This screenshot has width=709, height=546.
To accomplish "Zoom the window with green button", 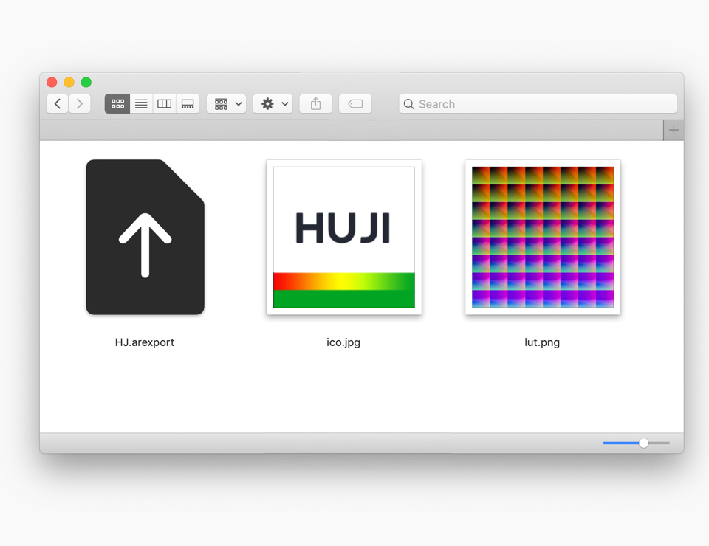I will tap(86, 82).
